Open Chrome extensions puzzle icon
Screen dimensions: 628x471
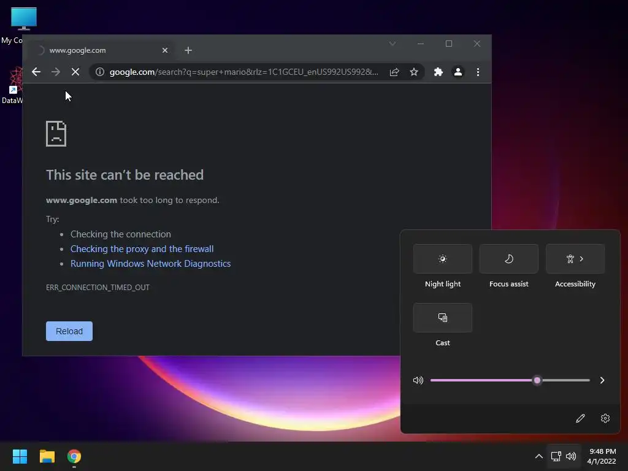point(438,72)
